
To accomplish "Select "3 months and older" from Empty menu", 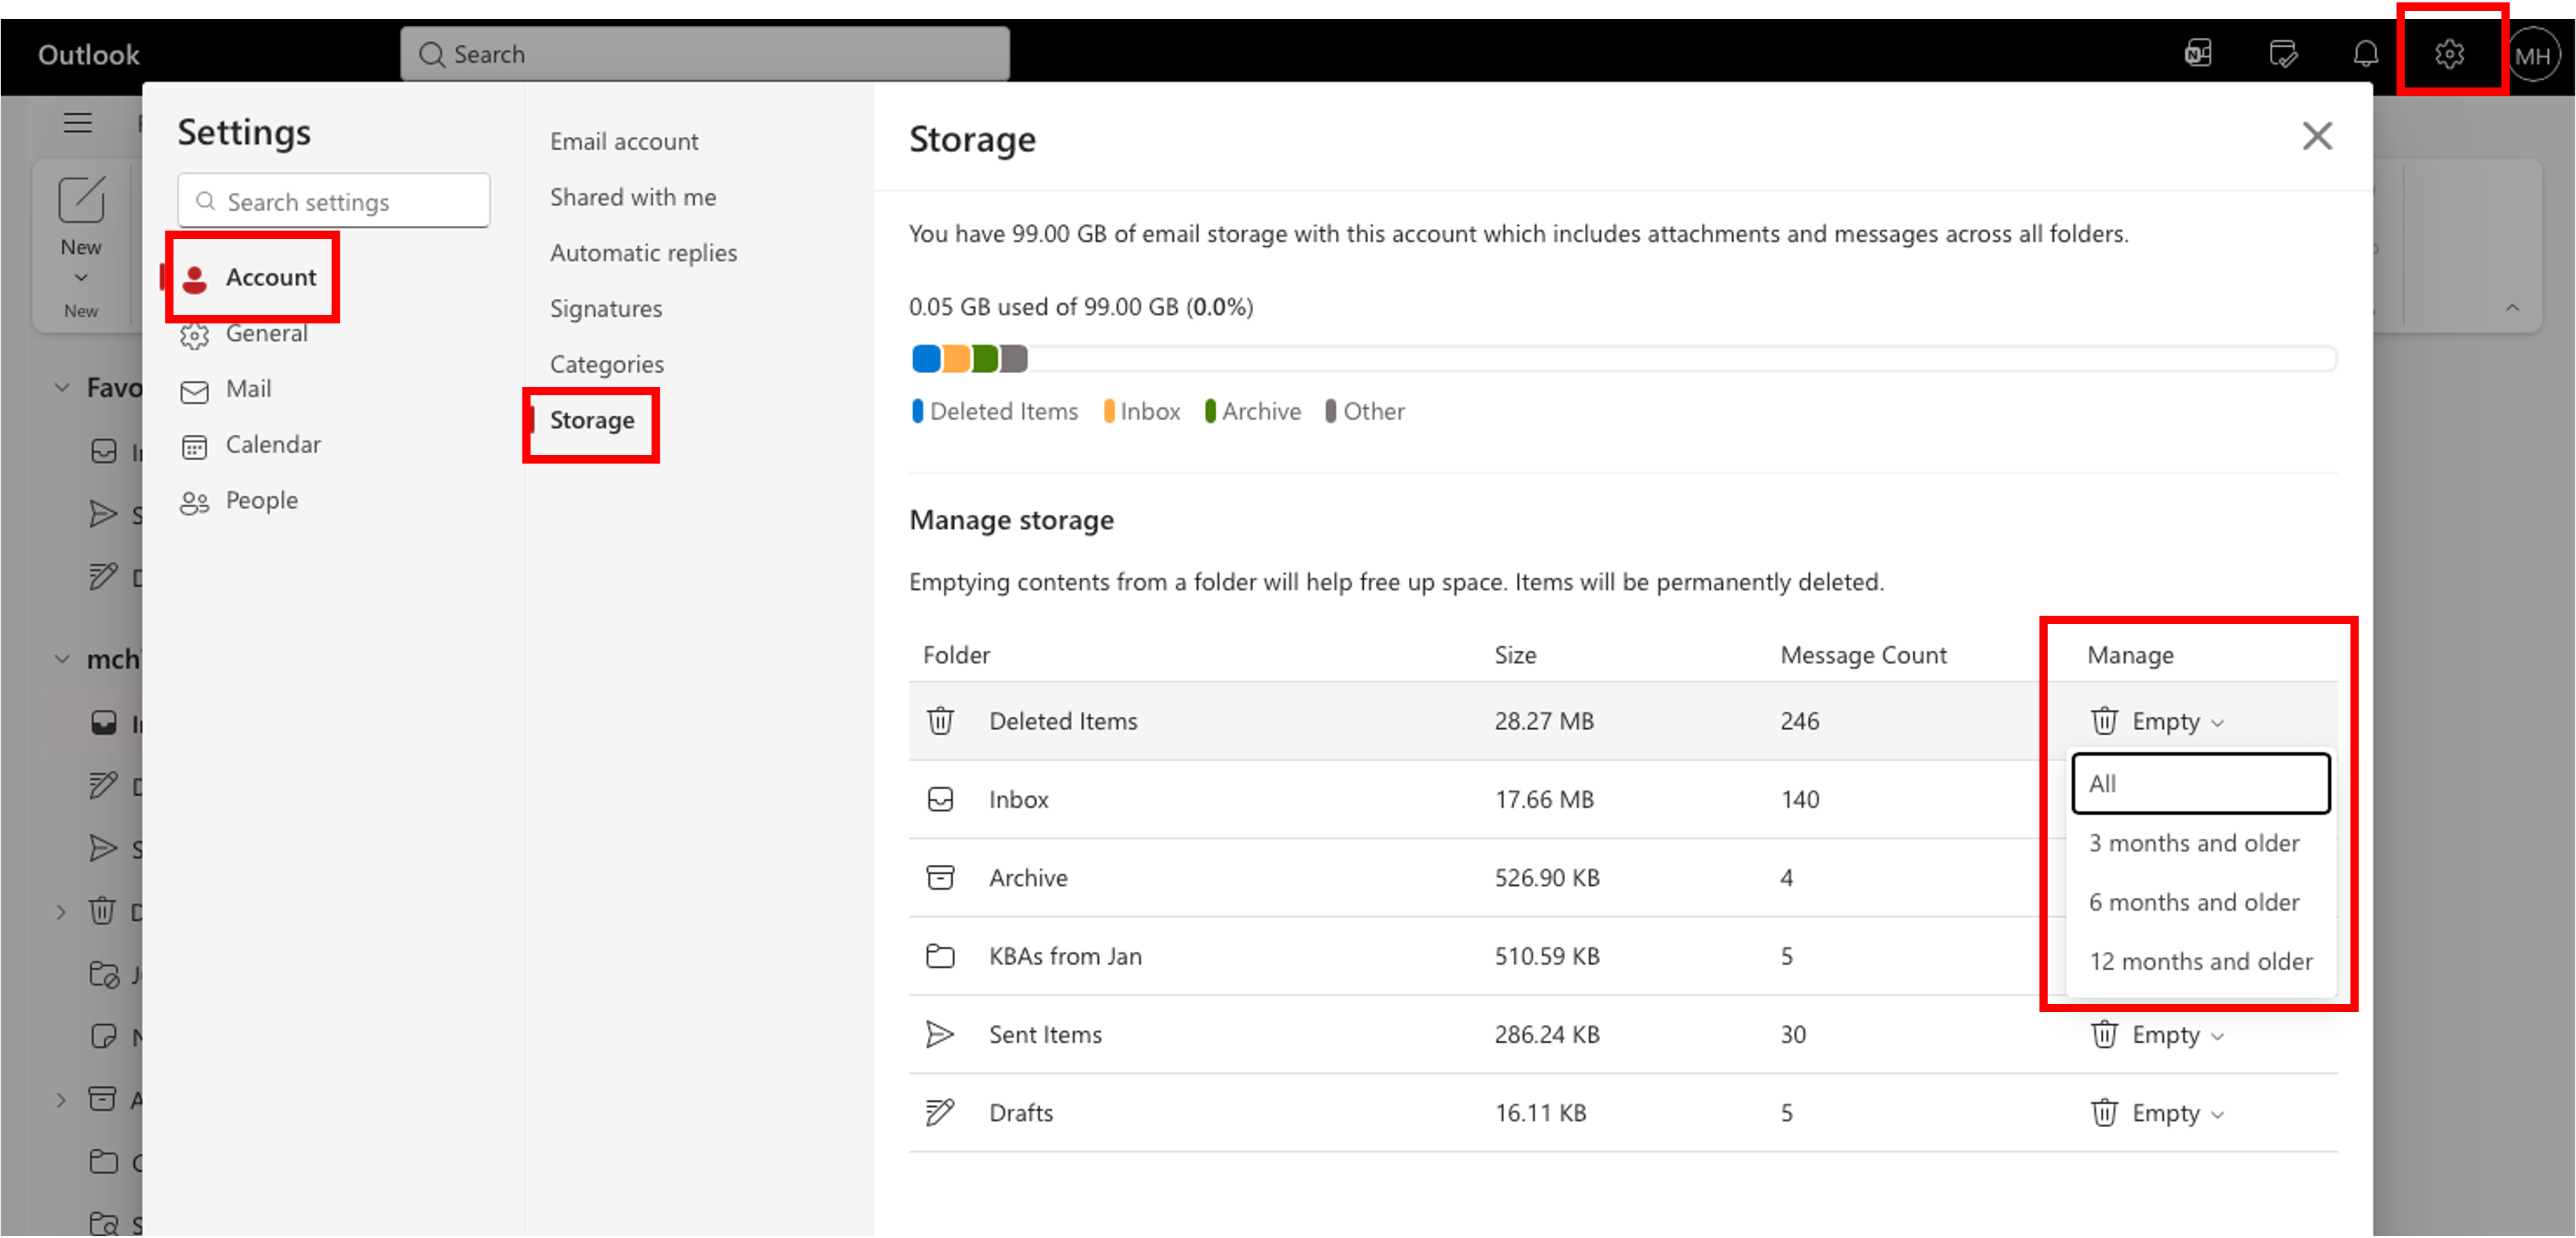I will [2194, 843].
